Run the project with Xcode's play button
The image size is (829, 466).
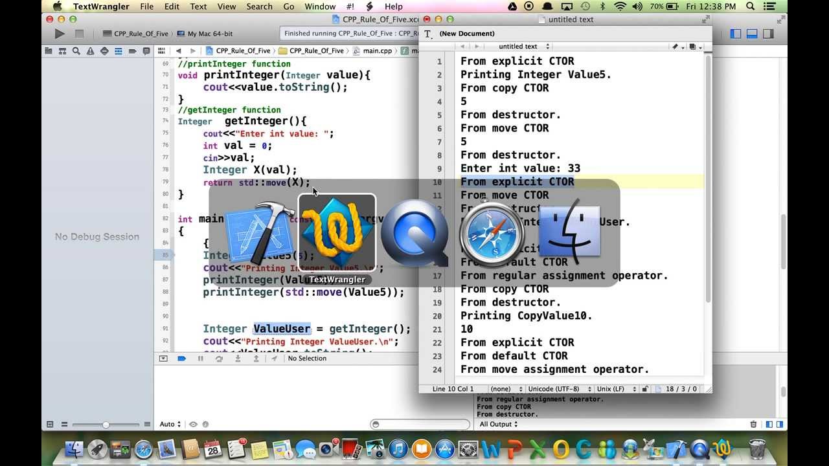(60, 34)
